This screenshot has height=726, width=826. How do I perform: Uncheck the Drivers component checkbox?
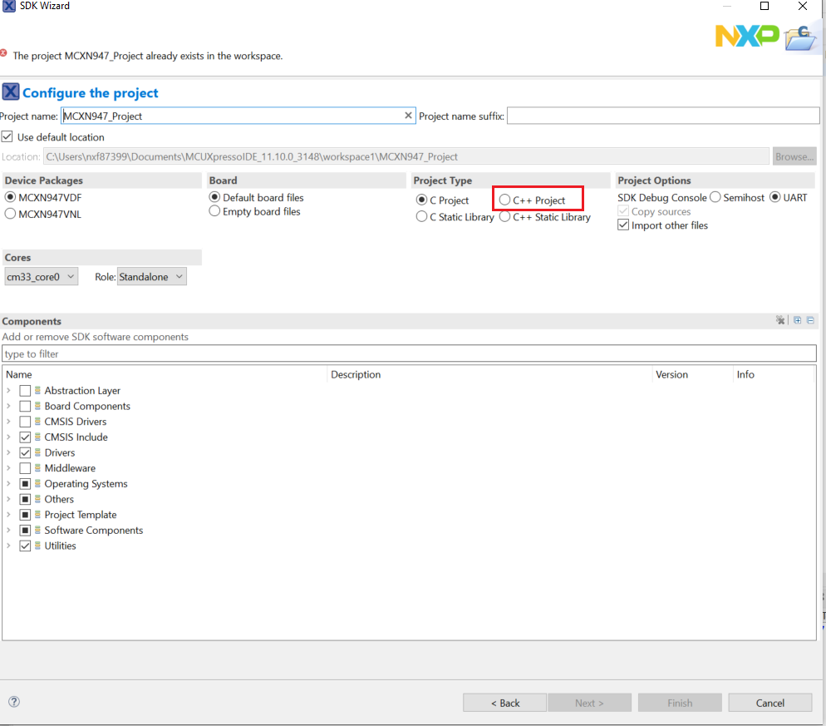[x=25, y=452]
